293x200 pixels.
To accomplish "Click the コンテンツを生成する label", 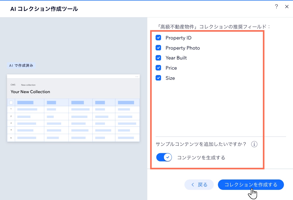I will point(201,158).
